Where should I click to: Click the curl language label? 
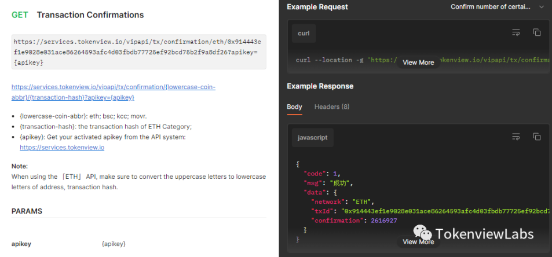pyautogui.click(x=304, y=34)
